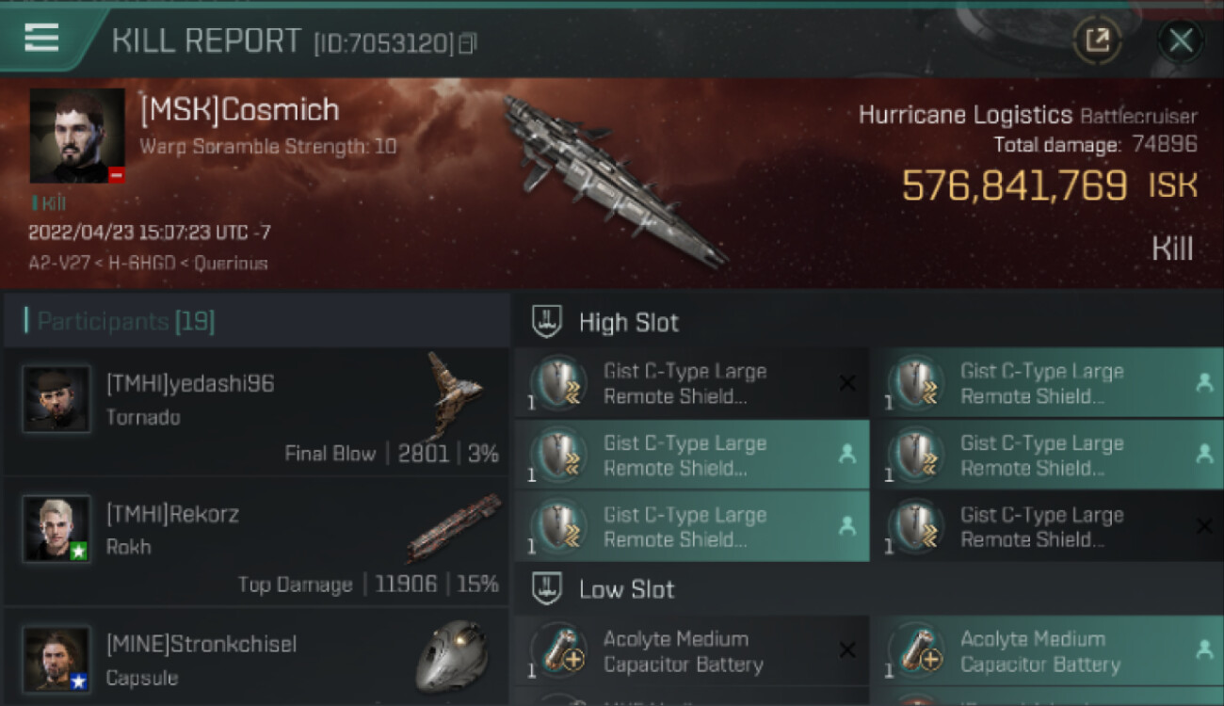Screen dimensions: 1224x706
Task: Open the hamburger menu
Action: (x=41, y=38)
